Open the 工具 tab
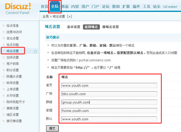The image size is (181, 132). [x=147, y=6]
